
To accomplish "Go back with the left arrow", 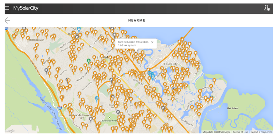I will tap(7, 21).
